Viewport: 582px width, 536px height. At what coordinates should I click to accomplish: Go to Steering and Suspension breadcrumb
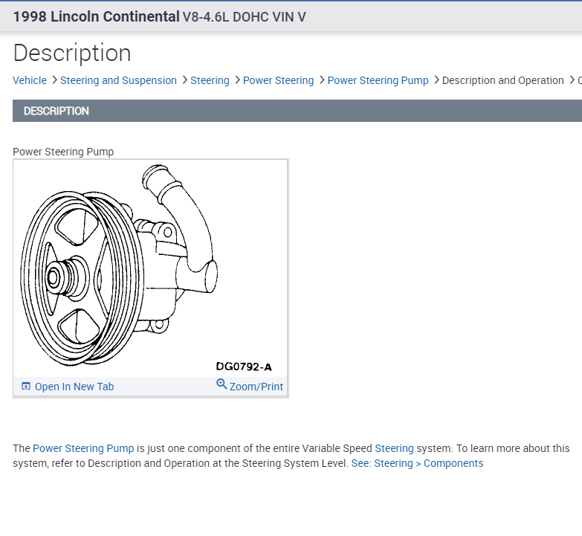[118, 80]
